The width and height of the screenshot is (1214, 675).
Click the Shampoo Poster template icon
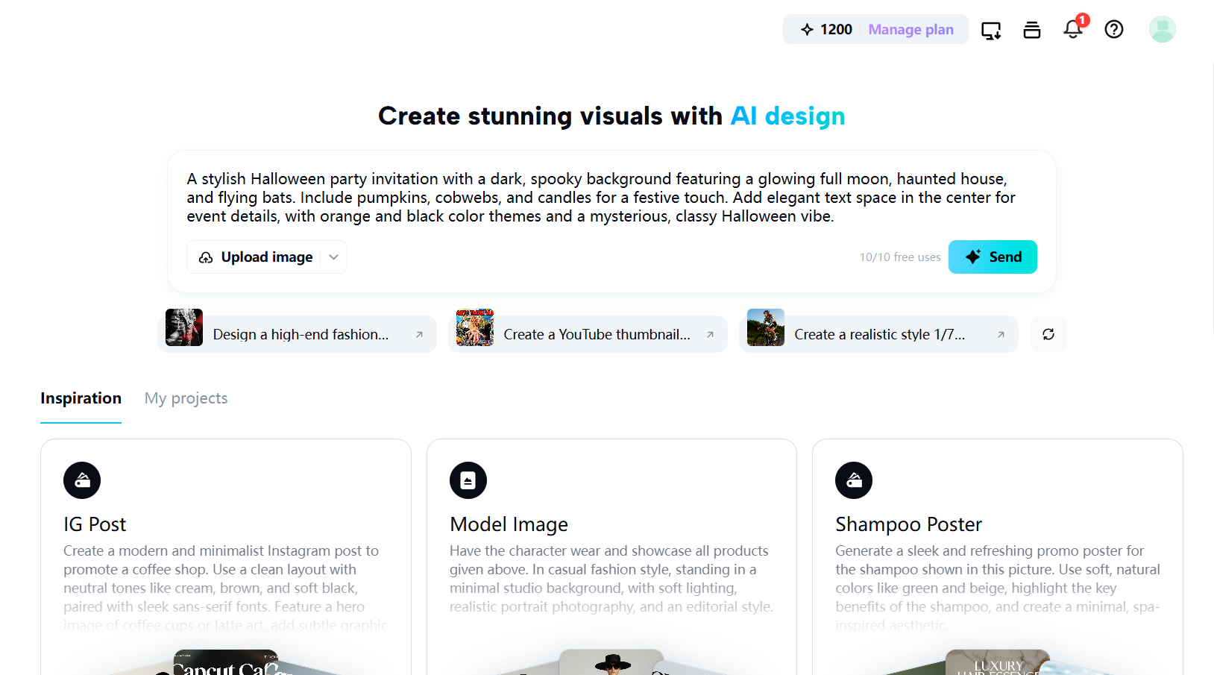click(854, 480)
